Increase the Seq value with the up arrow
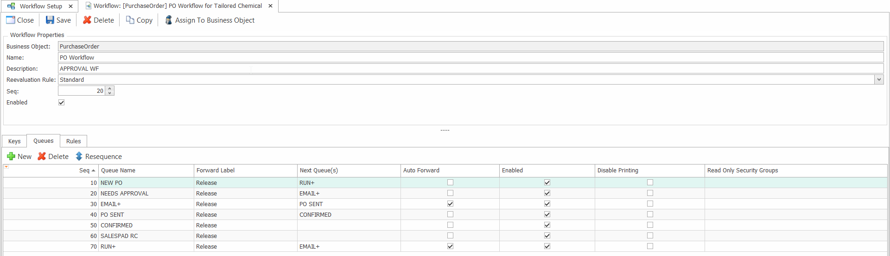 tap(110, 89)
